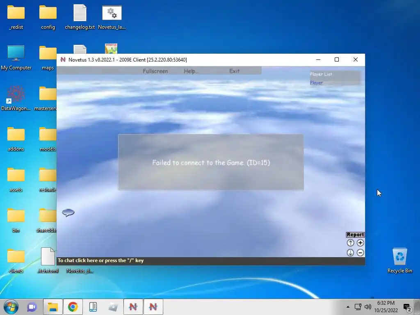This screenshot has width=420, height=315.
Task: Minimize the Novetus client window
Action: [x=318, y=59]
